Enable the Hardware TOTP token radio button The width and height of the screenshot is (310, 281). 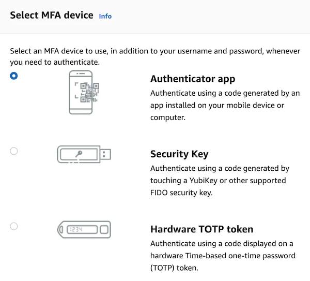(x=14, y=226)
